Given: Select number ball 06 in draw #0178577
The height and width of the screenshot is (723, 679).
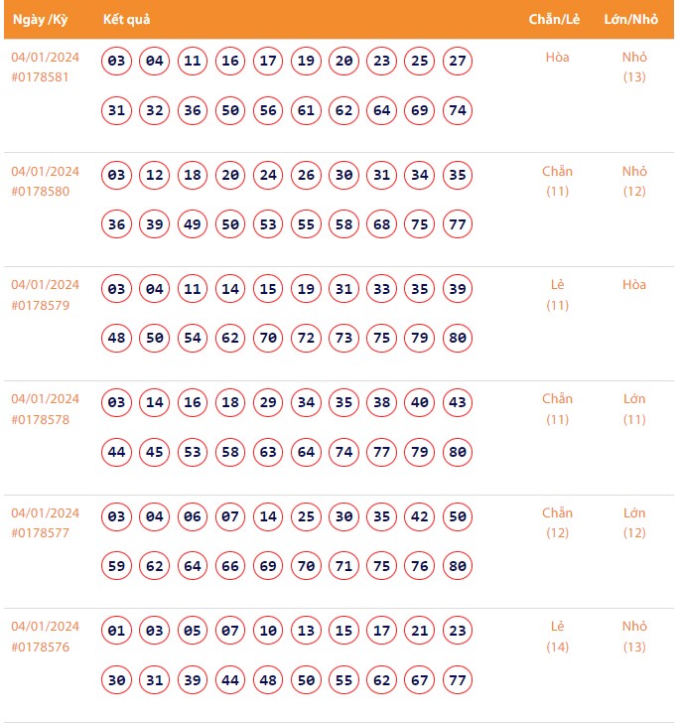Looking at the screenshot, I should coord(193,517).
